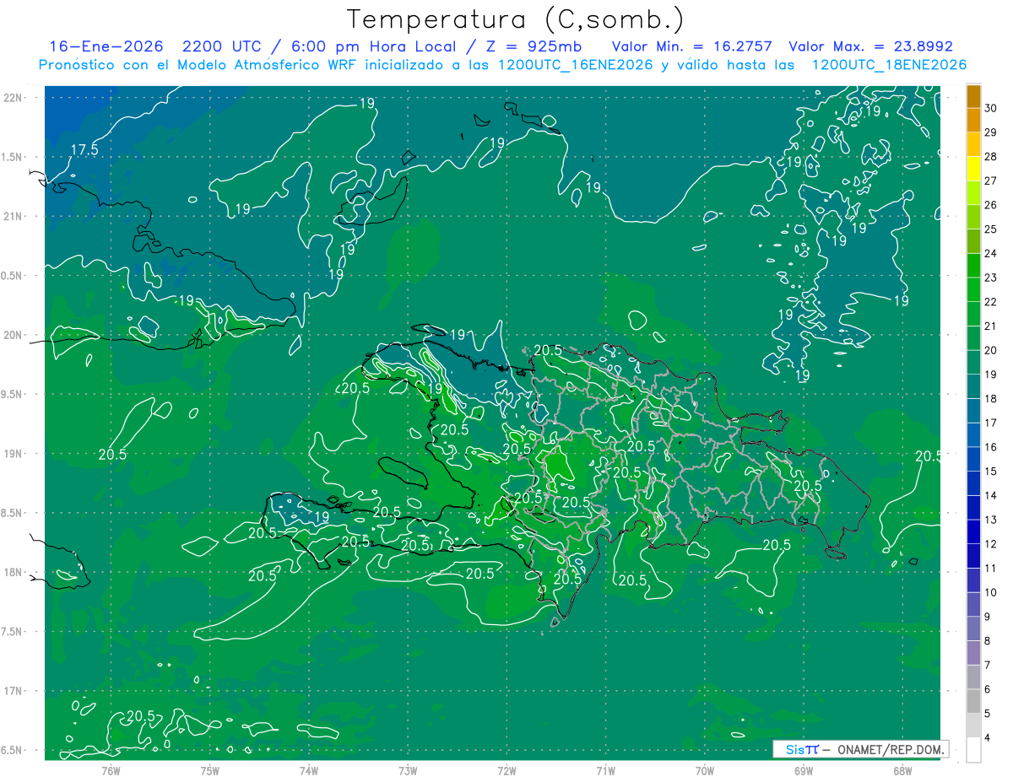Viewport: 1013px width, 782px height.
Task: Click the 'Temperatura (C,somb.)' map title
Action: coord(515,19)
